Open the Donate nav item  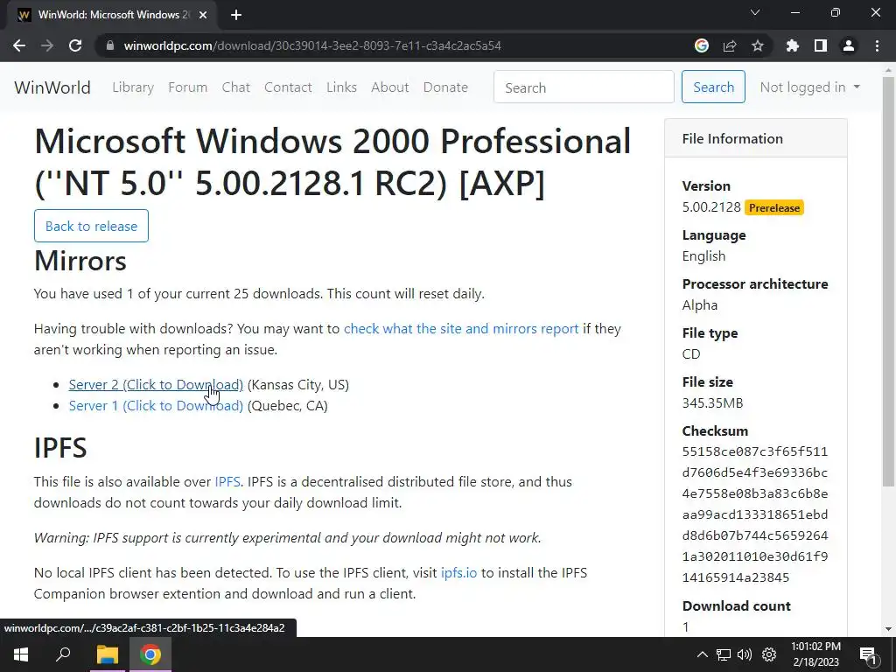[445, 87]
